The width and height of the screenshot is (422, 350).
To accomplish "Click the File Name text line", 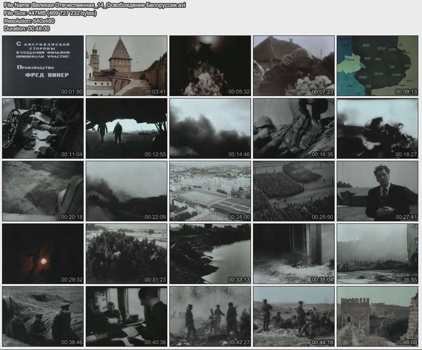I will point(94,5).
